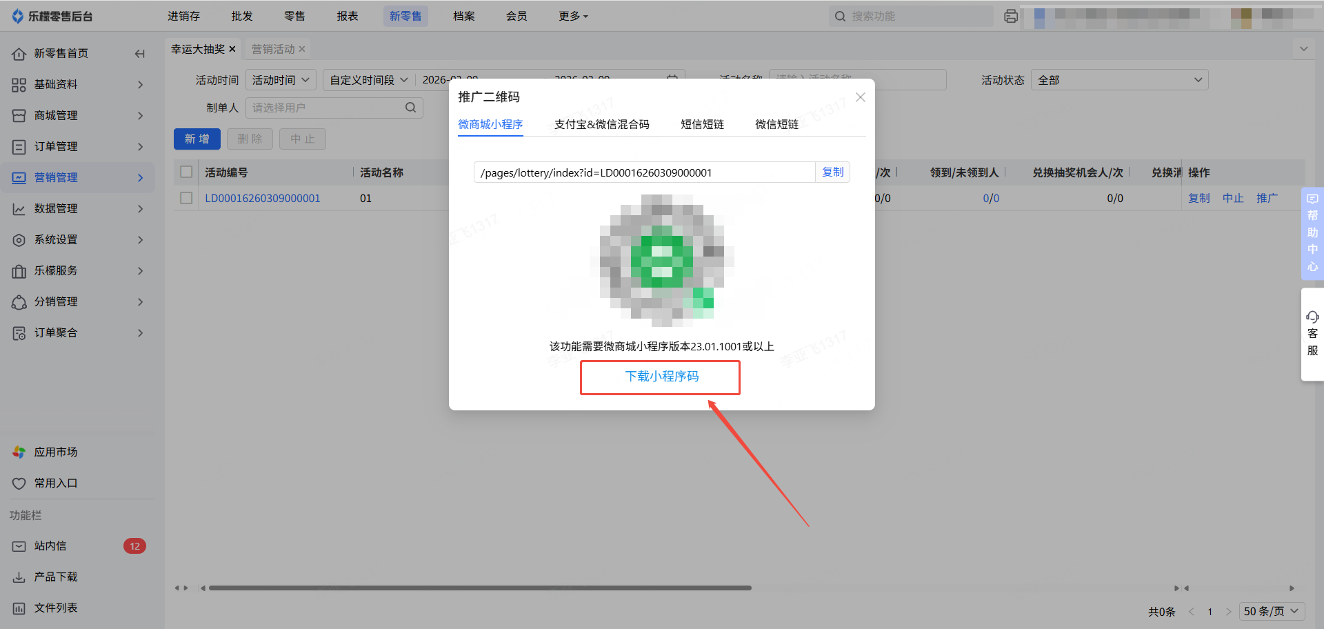Close the 幸运大抽奖 tab
This screenshot has width=1324, height=629.
click(232, 49)
